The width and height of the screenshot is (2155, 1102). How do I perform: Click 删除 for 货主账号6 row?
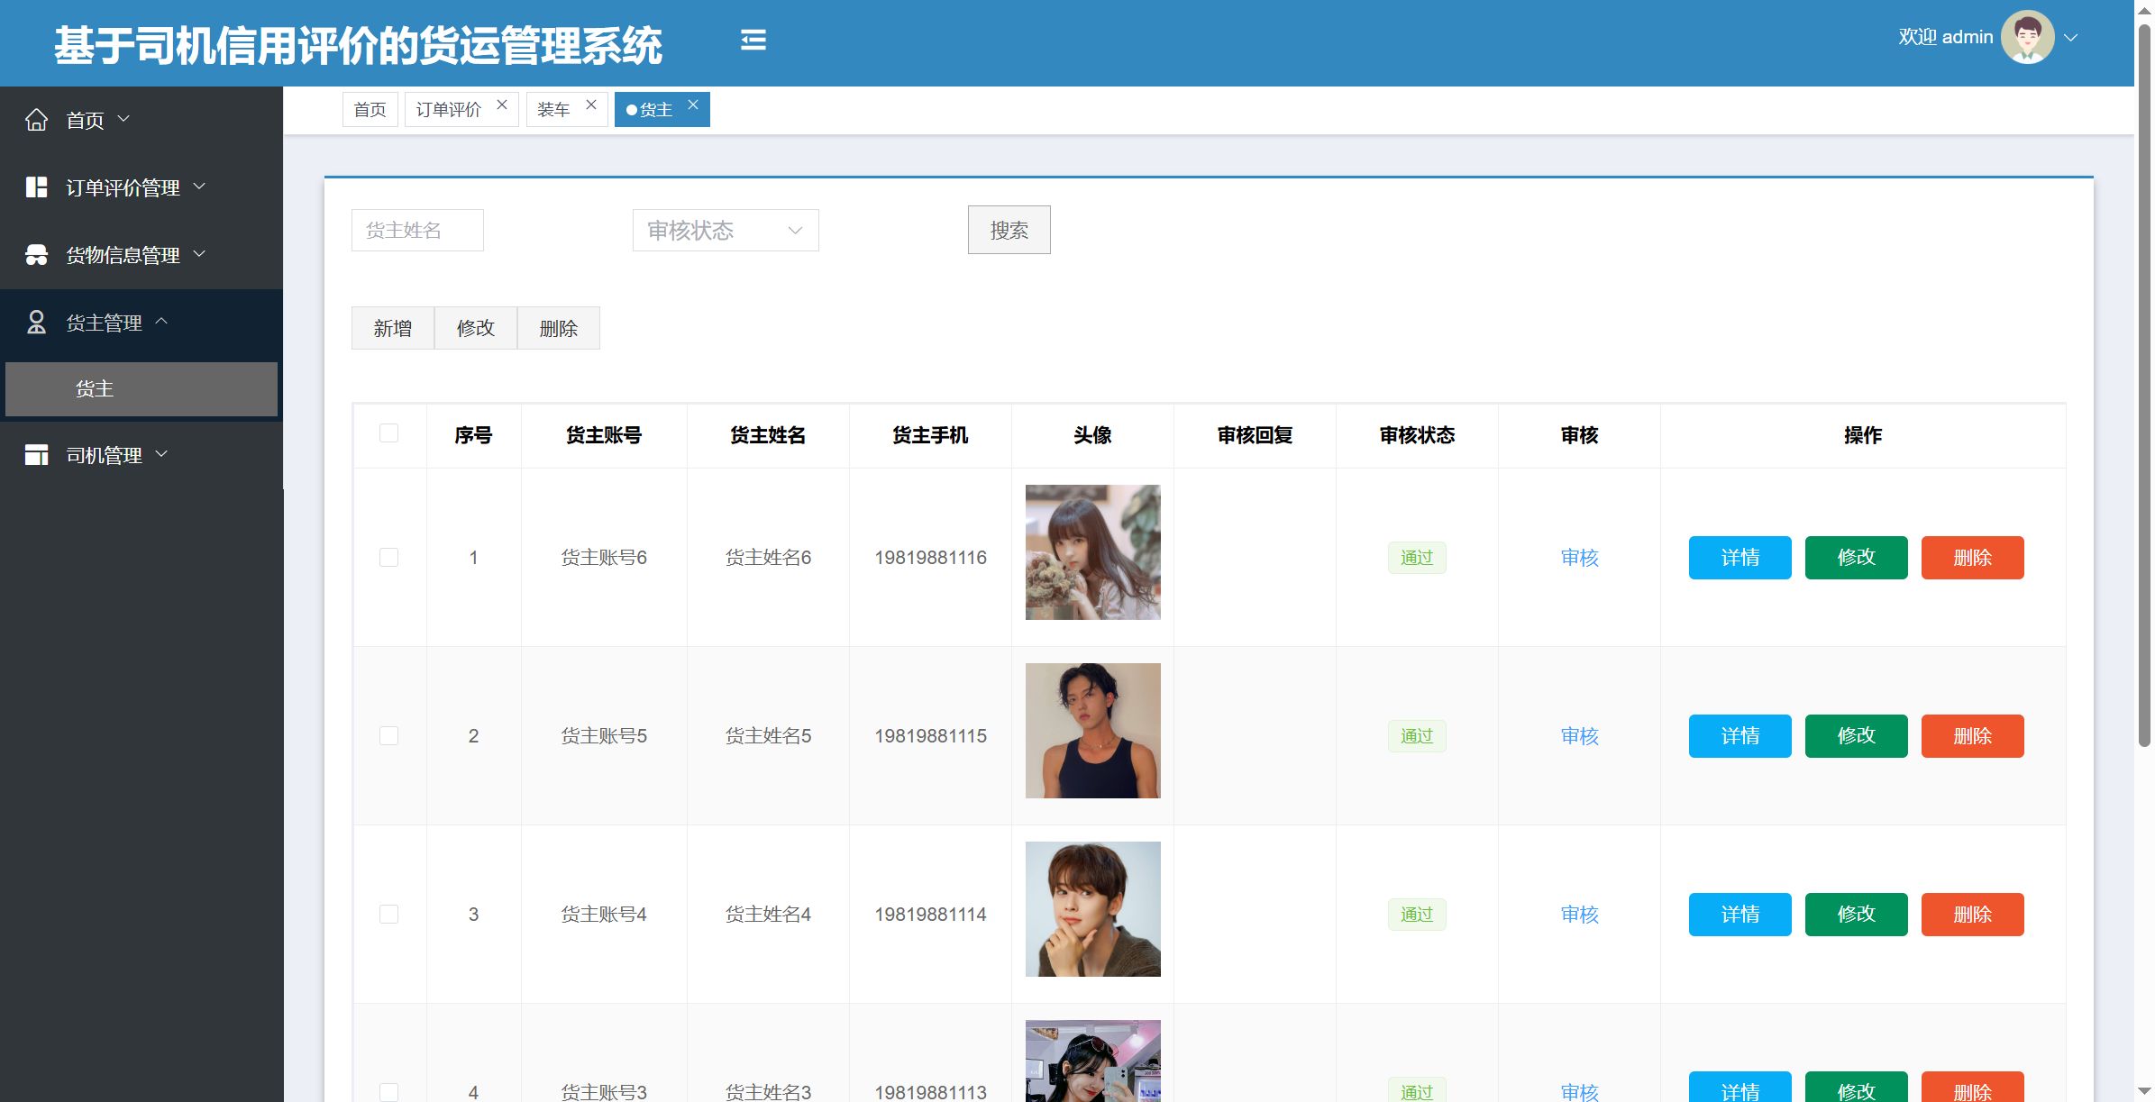(x=1972, y=558)
